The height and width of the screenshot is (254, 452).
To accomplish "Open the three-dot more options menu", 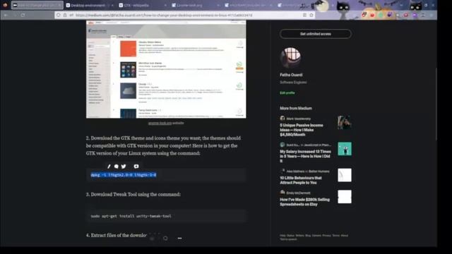I will click(x=179, y=238).
